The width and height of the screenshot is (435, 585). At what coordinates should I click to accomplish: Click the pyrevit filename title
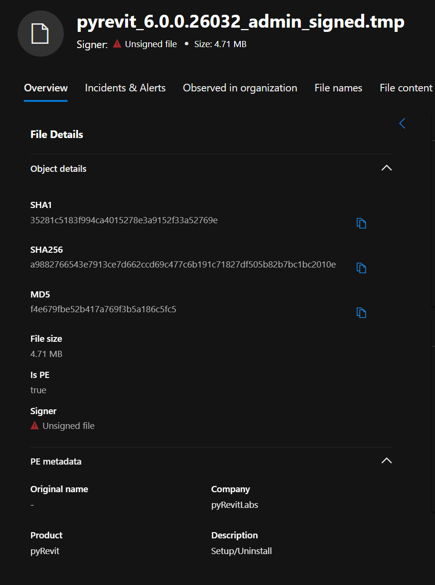coord(240,22)
